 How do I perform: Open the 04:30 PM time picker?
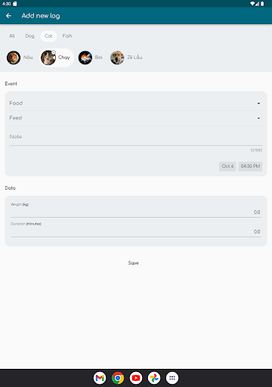click(x=250, y=166)
